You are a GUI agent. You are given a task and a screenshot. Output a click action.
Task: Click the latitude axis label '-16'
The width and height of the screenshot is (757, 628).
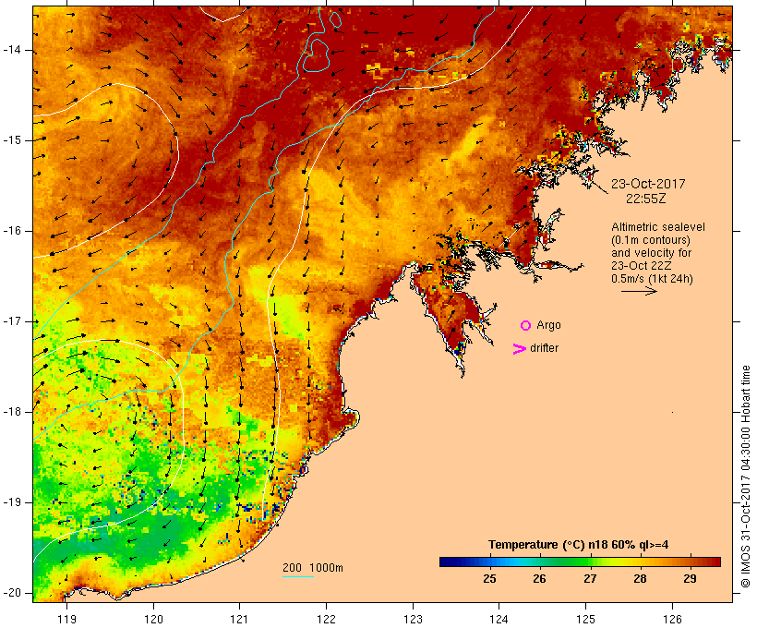click(11, 231)
